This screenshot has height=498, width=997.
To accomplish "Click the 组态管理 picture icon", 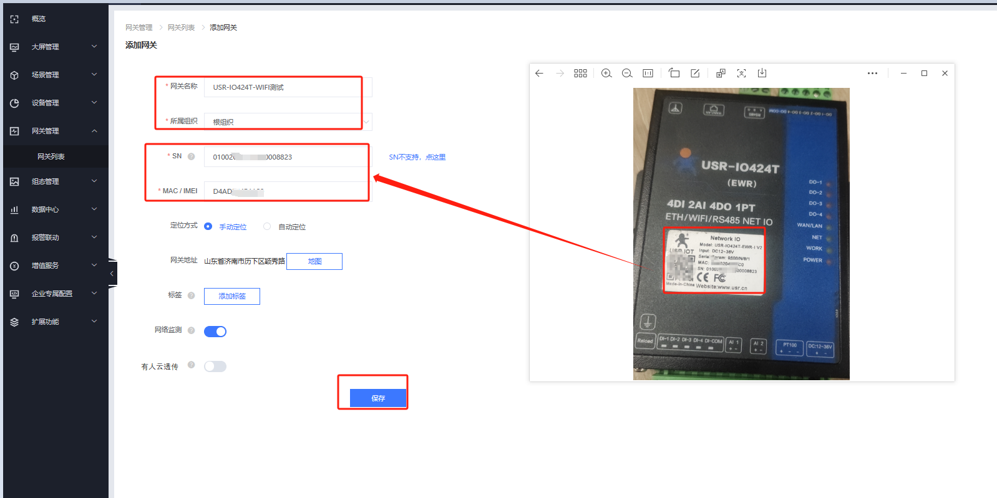I will tap(14, 182).
